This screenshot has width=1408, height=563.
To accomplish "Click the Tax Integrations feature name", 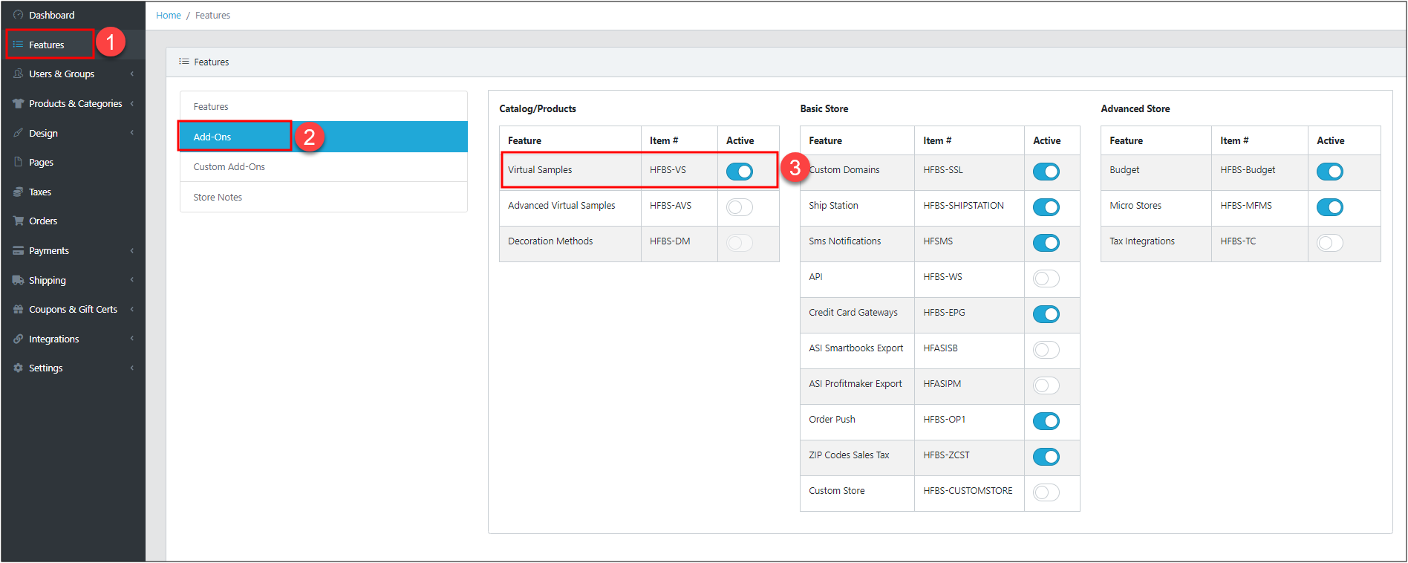I will (1142, 241).
